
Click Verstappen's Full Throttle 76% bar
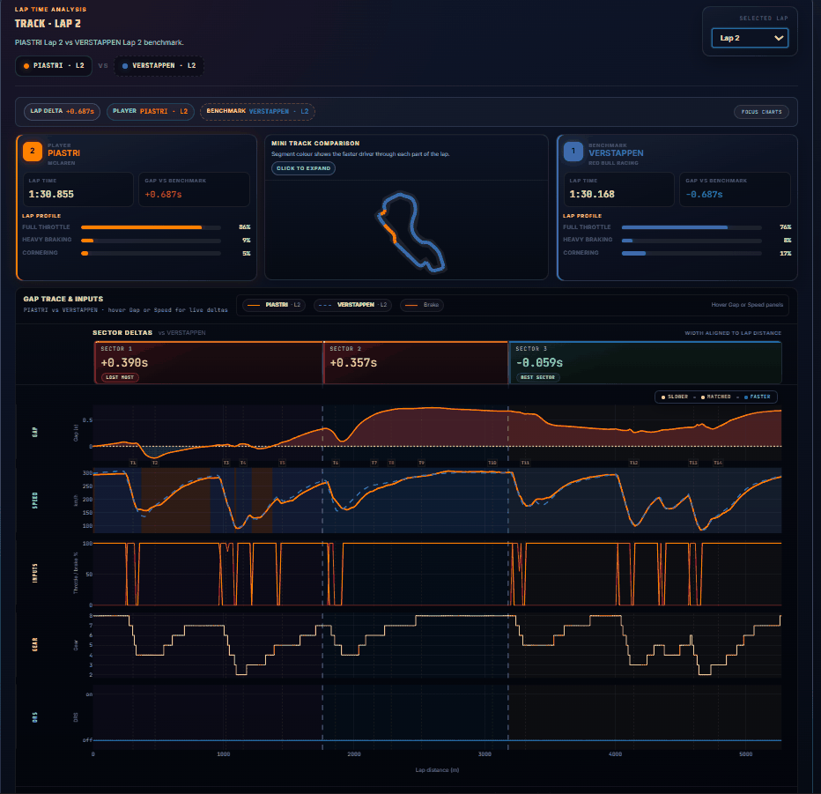tap(692, 227)
